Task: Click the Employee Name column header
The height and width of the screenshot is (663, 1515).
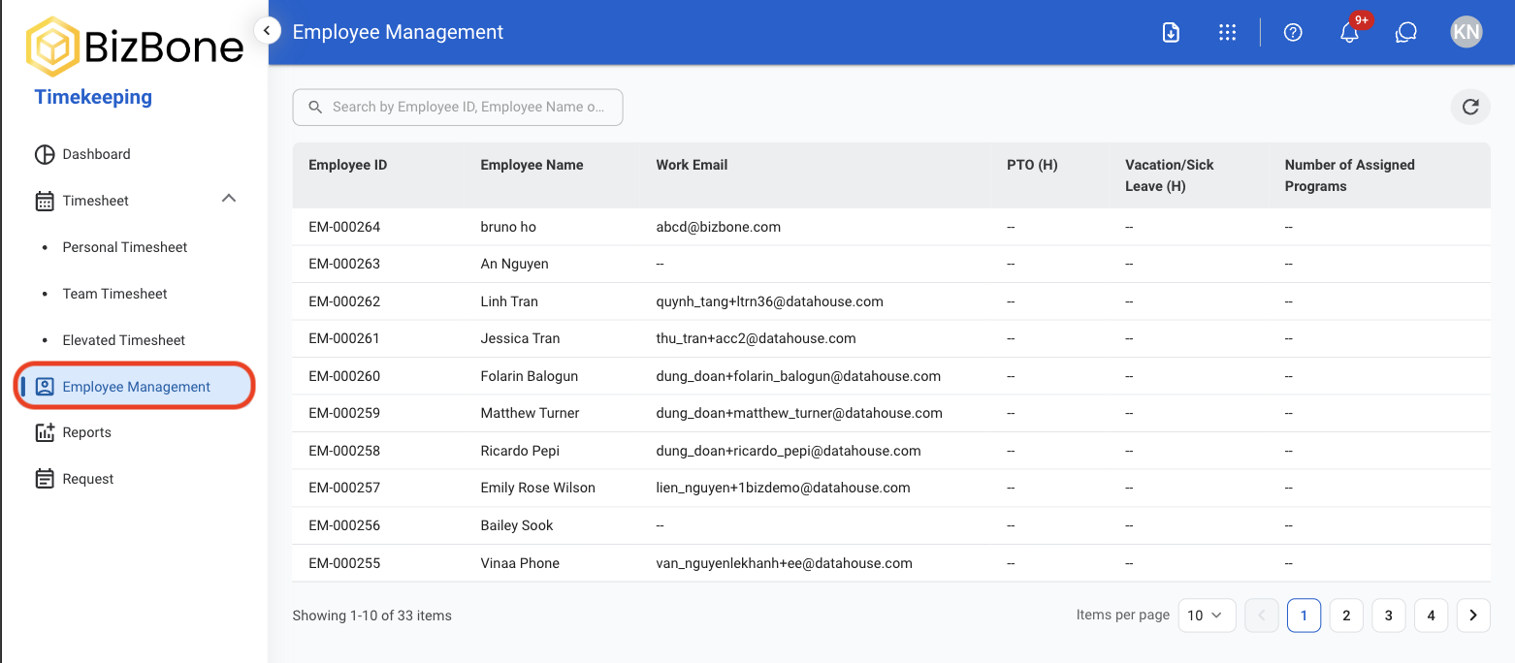Action: point(532,165)
